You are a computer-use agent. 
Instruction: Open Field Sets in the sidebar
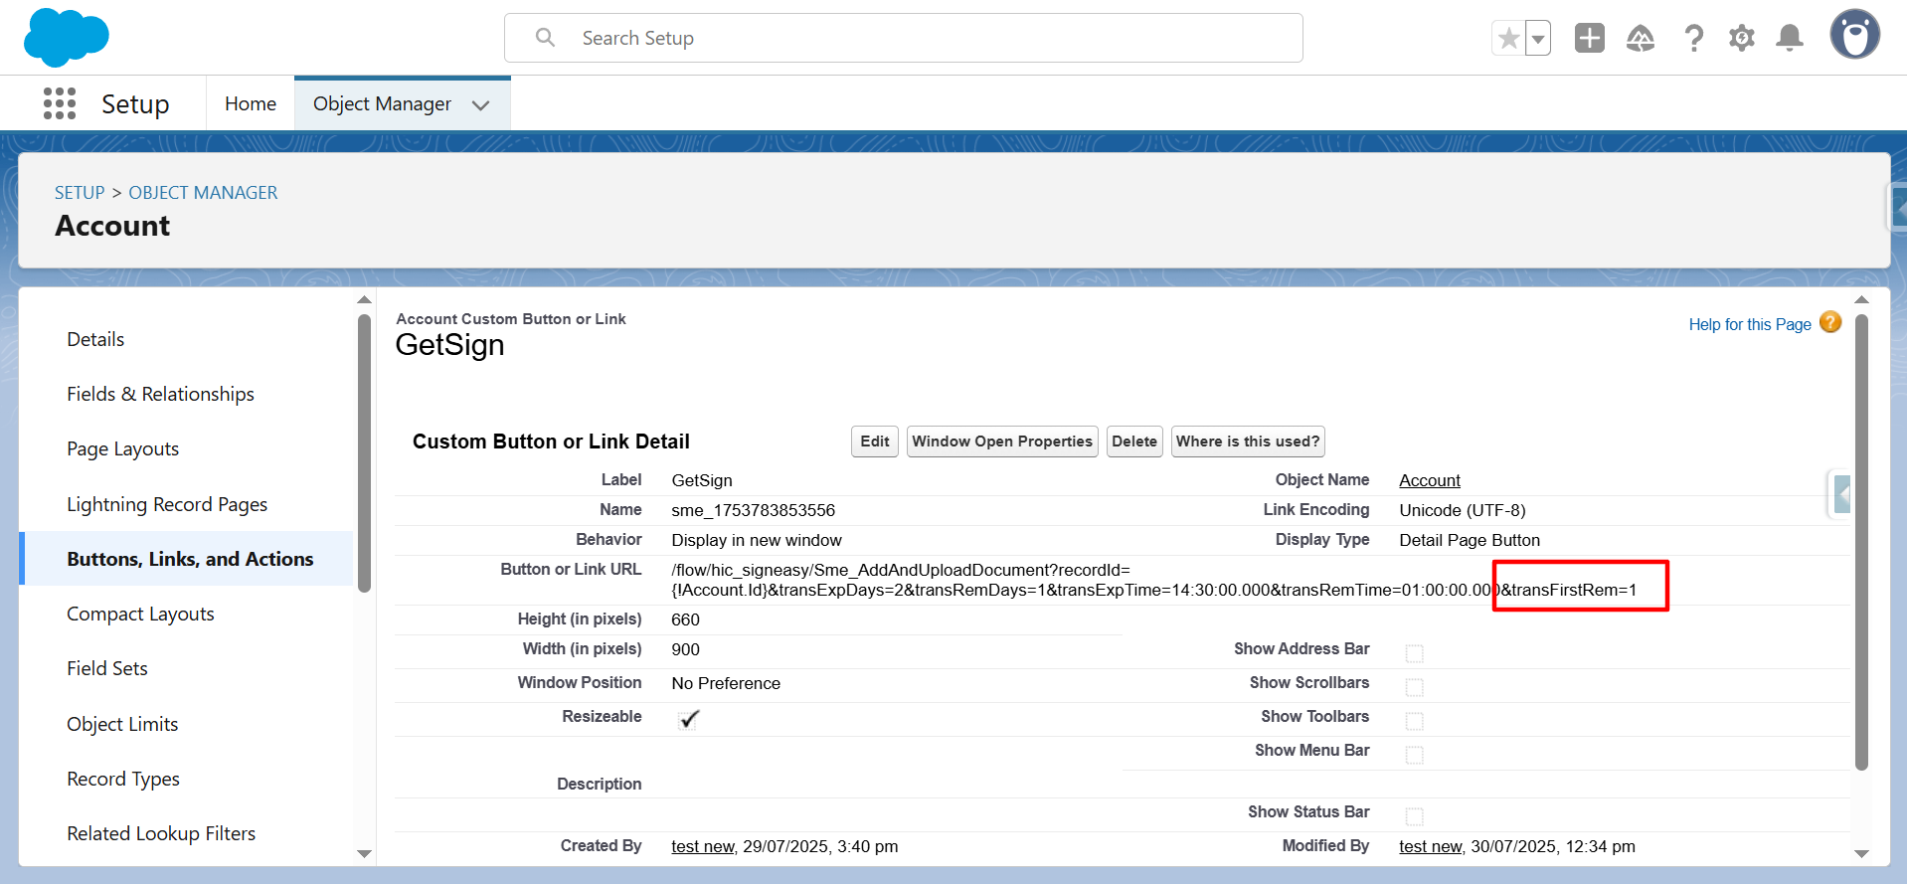tap(106, 668)
